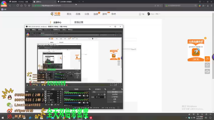214x120 pixels.
Task: Add a scene transition with plus icon
Action: tap(99, 94)
